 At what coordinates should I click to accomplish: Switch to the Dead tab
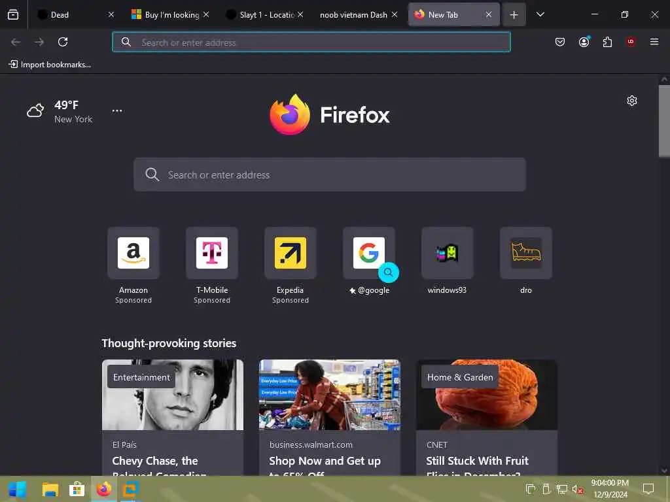pyautogui.click(x=76, y=15)
